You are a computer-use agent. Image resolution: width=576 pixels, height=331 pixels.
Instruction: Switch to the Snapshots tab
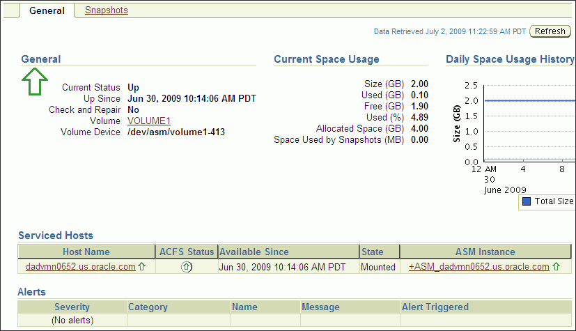click(x=107, y=10)
